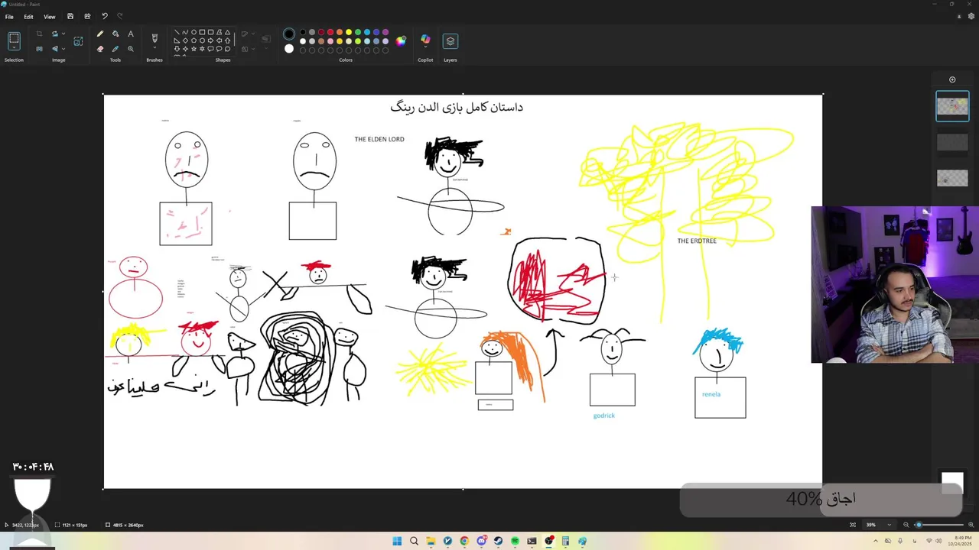Viewport: 979px width, 550px height.
Task: Click the Fit to window icon
Action: (853, 525)
